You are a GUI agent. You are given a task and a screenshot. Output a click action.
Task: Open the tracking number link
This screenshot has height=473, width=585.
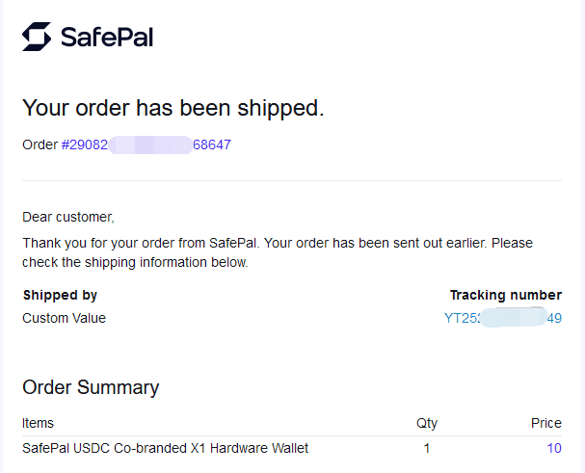pyautogui.click(x=502, y=318)
